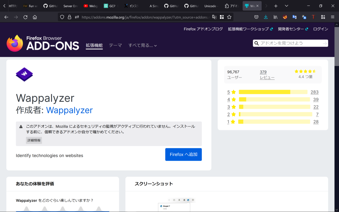
Task: Open the browser home page
Action: (35, 17)
